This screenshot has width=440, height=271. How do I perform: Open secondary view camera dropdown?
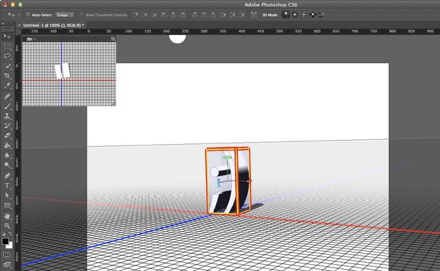click(31, 39)
